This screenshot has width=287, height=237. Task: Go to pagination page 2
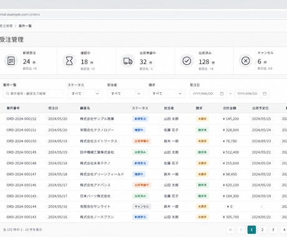pos(263,230)
